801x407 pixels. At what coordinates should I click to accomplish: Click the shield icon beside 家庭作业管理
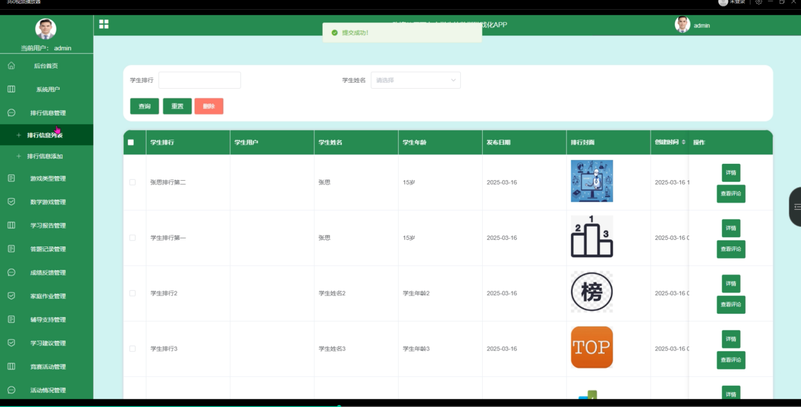(x=11, y=295)
